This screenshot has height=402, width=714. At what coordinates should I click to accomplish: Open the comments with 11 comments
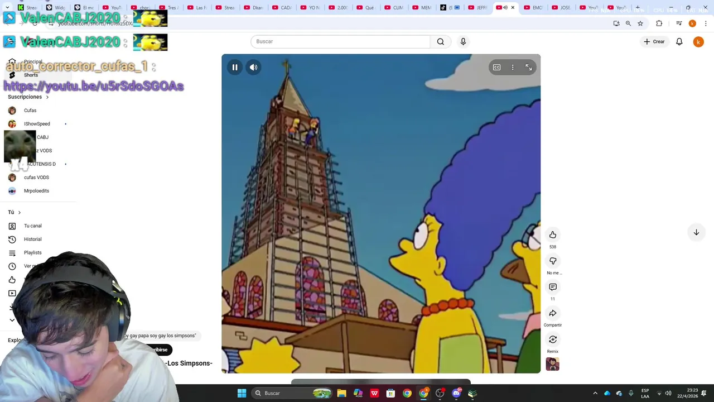coord(553,287)
